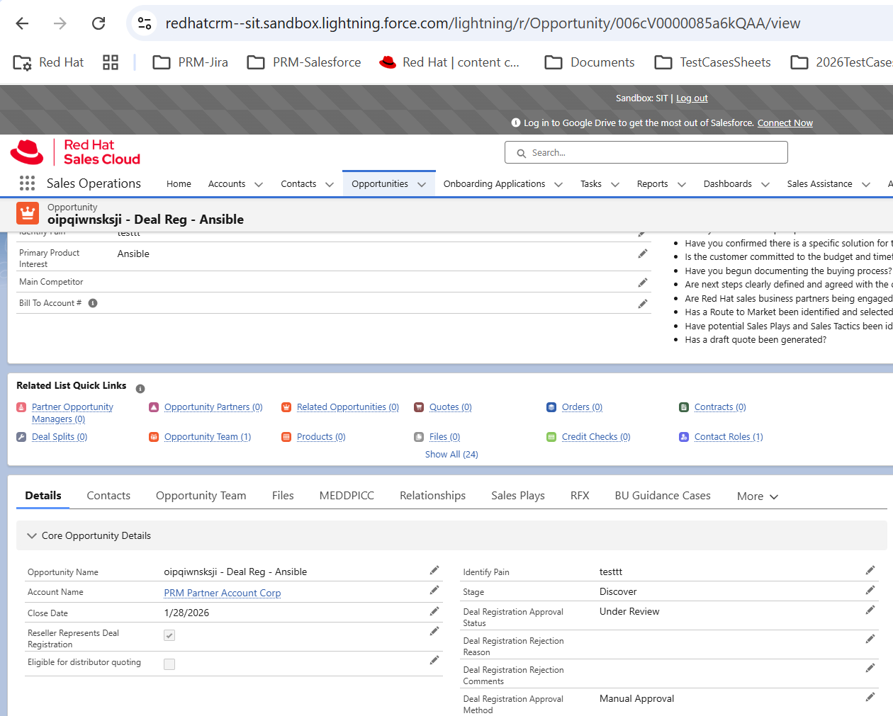Switch to the MEDDPICC tab
This screenshot has height=716, width=893.
(x=347, y=496)
